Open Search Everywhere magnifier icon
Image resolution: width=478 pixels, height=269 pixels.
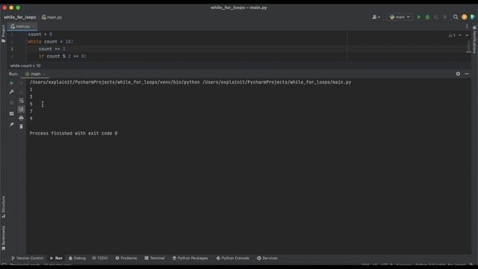tap(456, 17)
